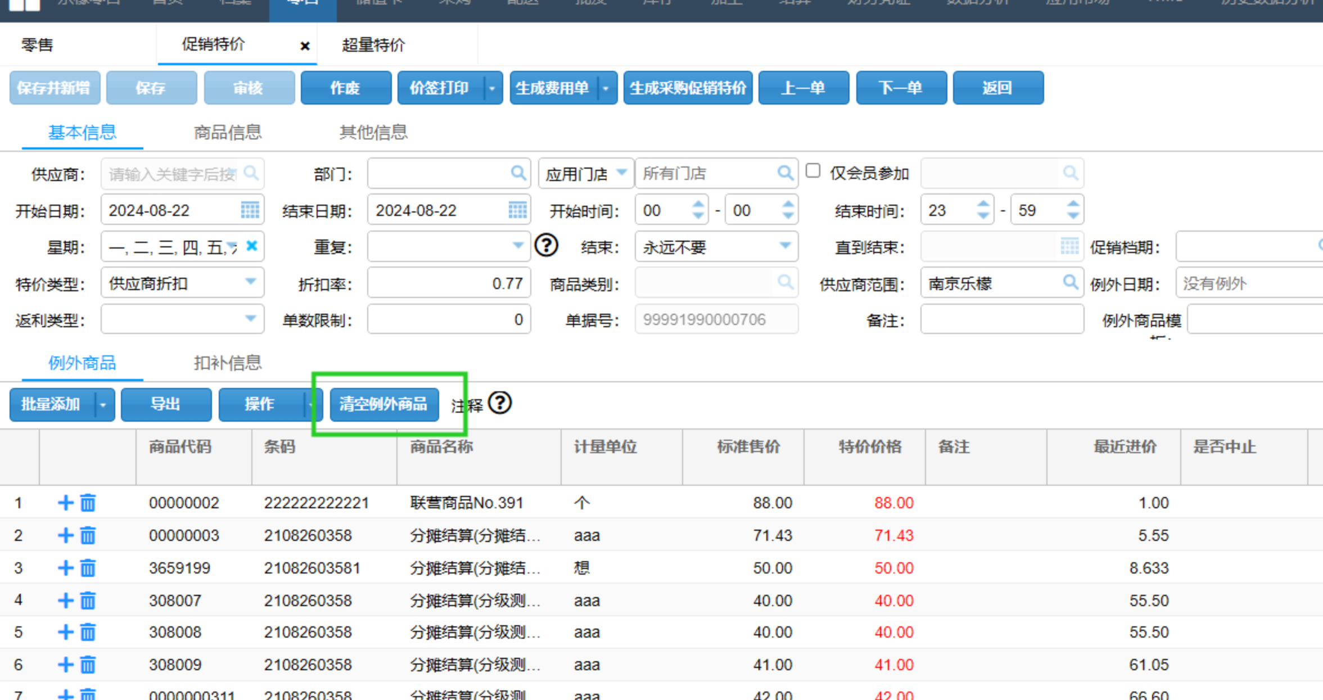Image resolution: width=1323 pixels, height=700 pixels.
Task: Open the store lookup search icon
Action: click(x=785, y=173)
